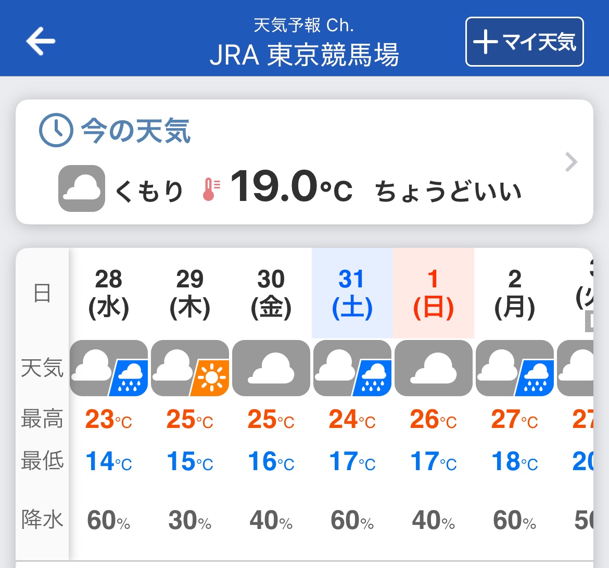
Task: Expand current weather with the right chevron
Action: point(571,162)
